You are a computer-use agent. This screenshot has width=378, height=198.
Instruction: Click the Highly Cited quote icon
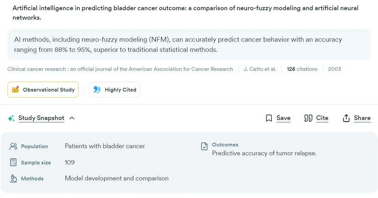[x=97, y=90]
